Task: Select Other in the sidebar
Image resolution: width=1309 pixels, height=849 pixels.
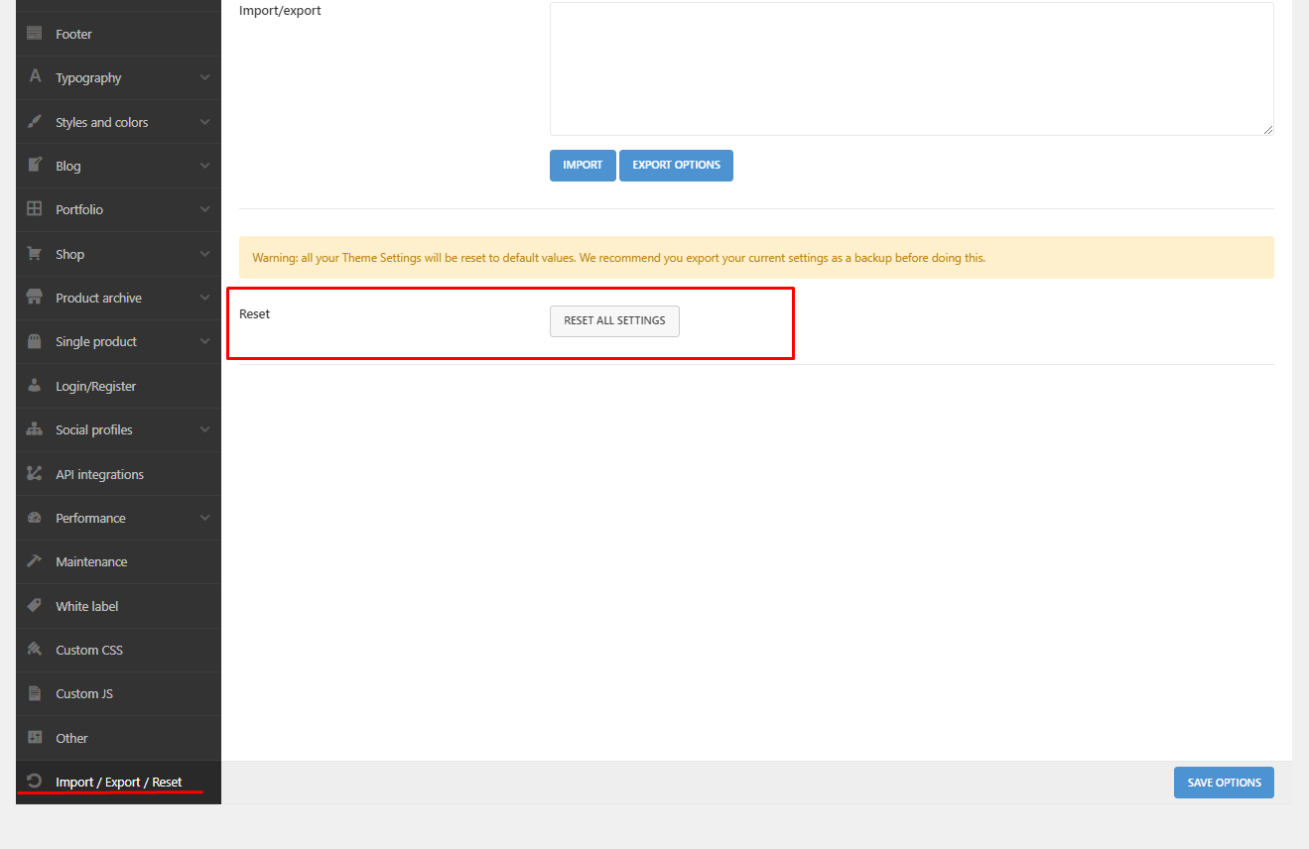Action: click(x=118, y=738)
